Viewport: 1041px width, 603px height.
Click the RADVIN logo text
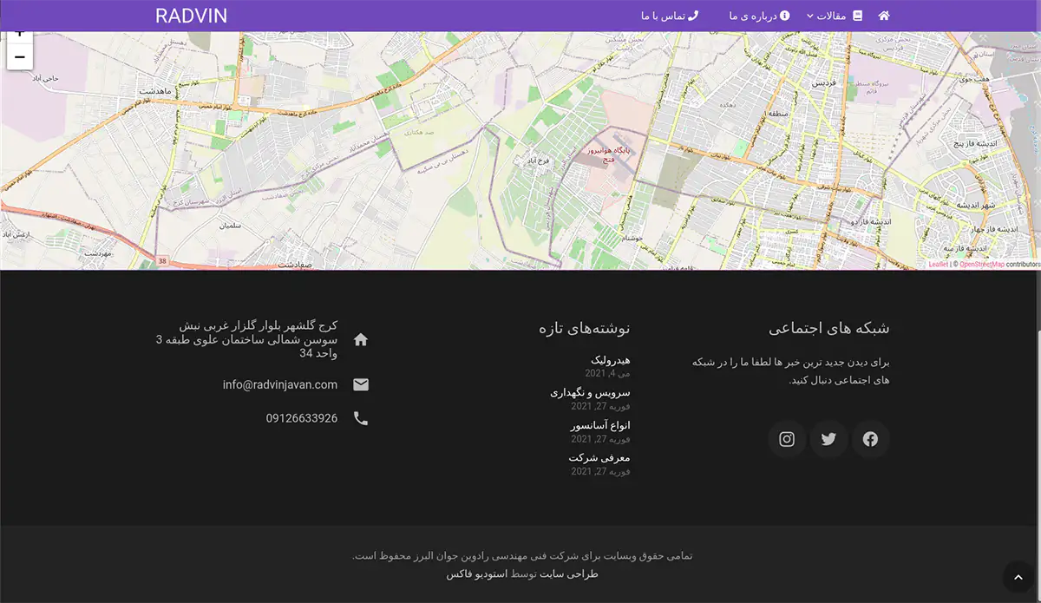[x=191, y=15]
